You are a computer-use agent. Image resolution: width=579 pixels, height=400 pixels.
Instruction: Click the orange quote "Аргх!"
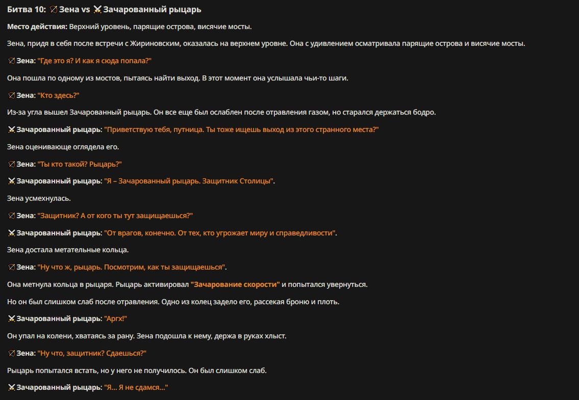click(x=116, y=319)
